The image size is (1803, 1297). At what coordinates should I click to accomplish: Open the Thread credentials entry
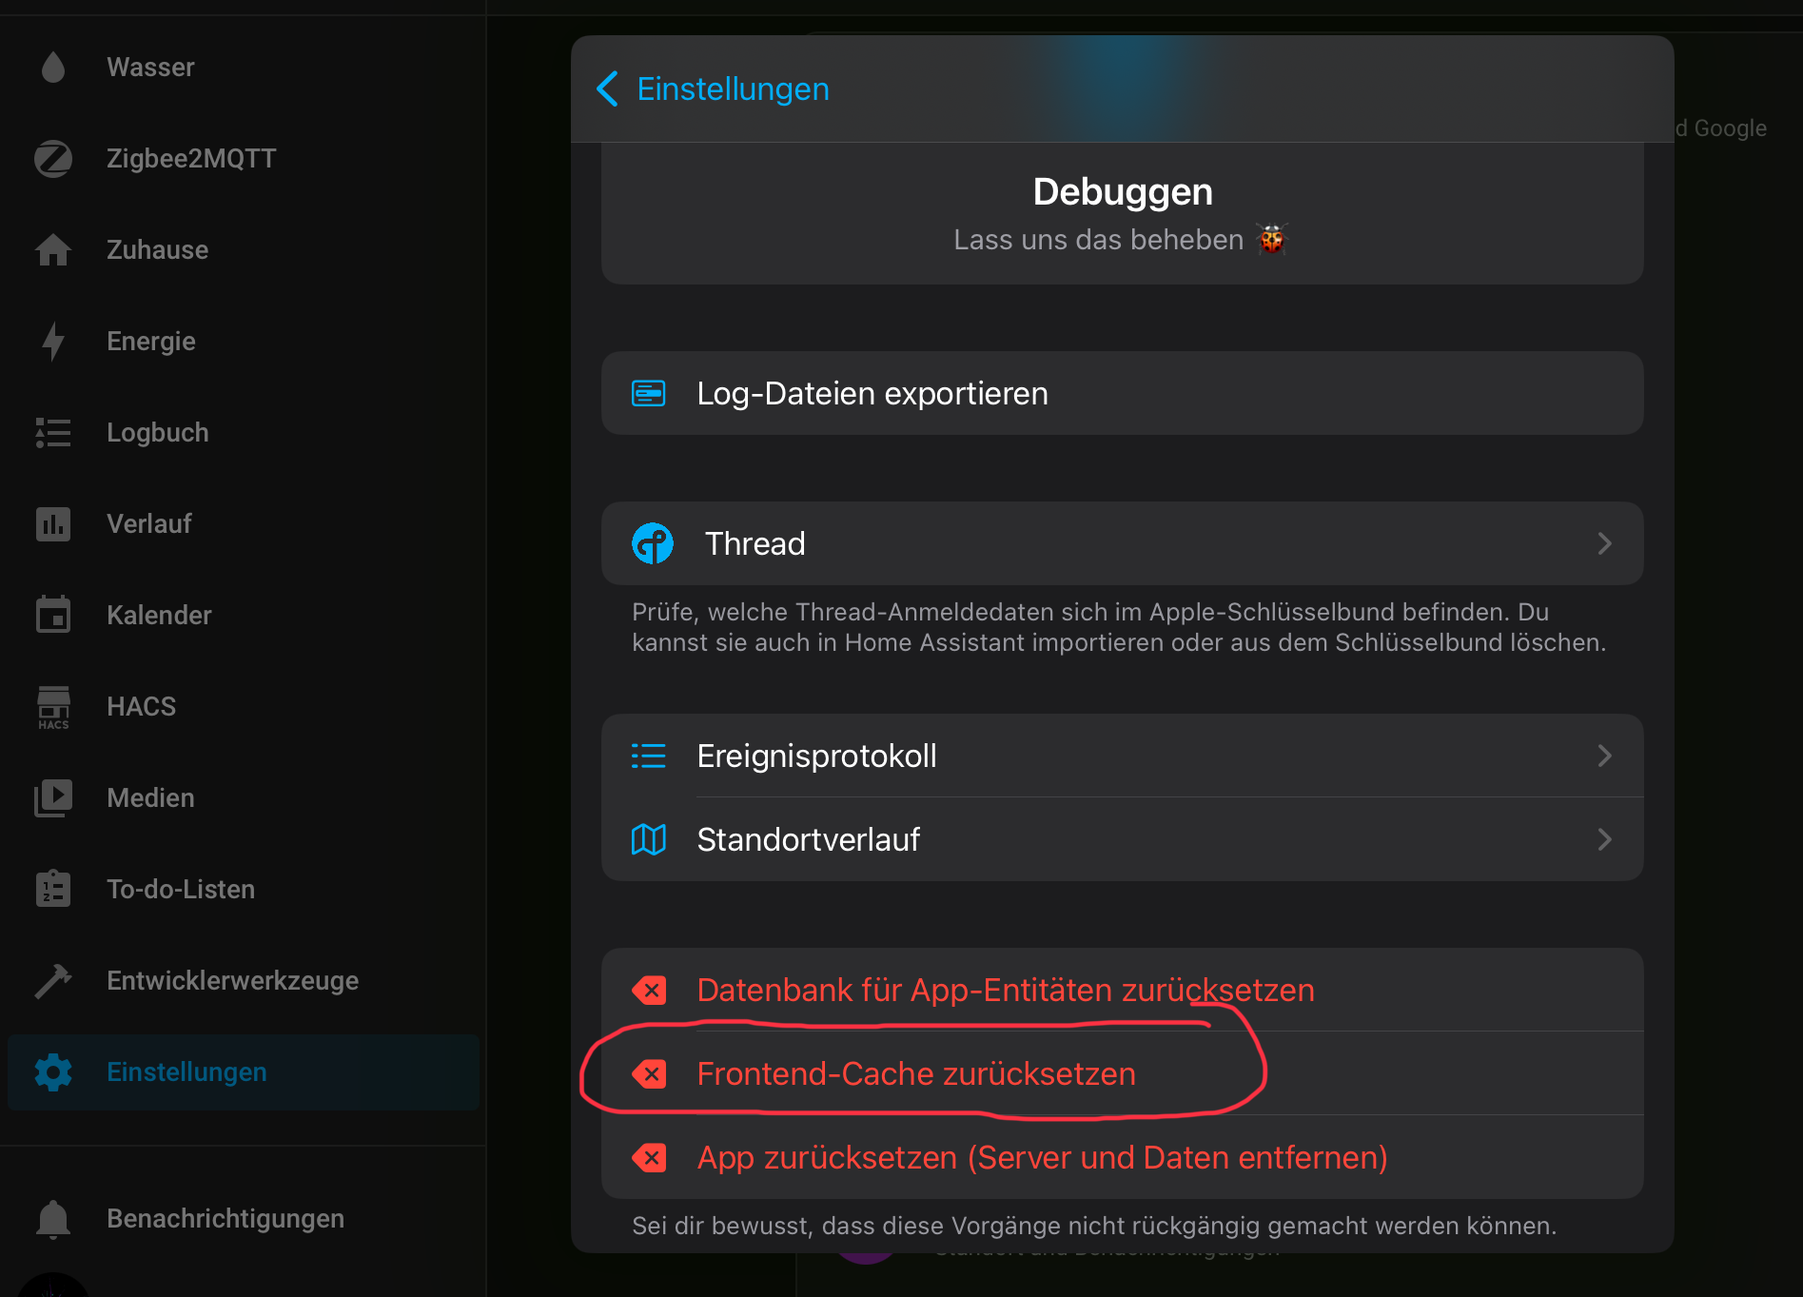[x=1122, y=543]
